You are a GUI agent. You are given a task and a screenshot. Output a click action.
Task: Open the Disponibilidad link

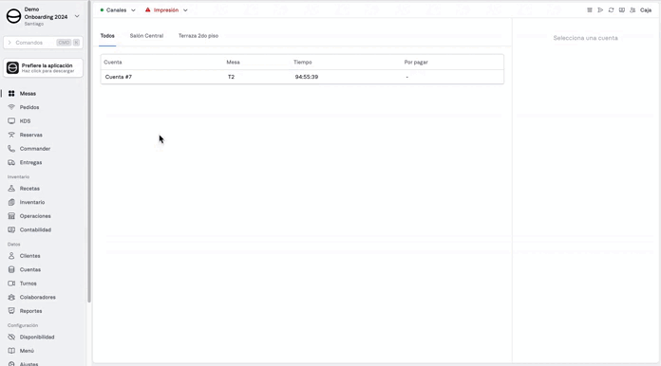pos(37,337)
